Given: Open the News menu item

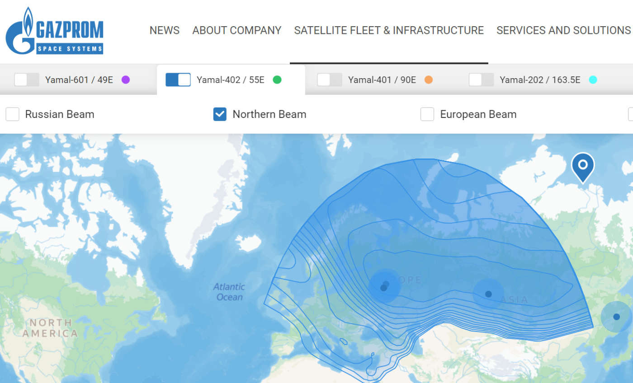Looking at the screenshot, I should (x=165, y=30).
